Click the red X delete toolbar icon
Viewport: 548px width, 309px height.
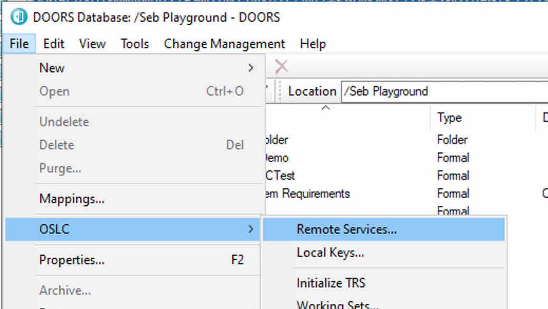(281, 66)
